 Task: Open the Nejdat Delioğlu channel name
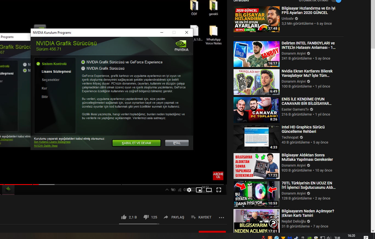[x=294, y=221]
